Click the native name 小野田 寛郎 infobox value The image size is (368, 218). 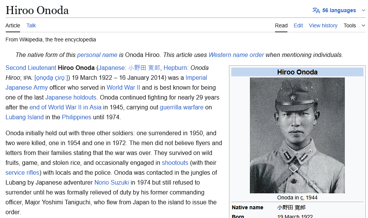pos(291,207)
